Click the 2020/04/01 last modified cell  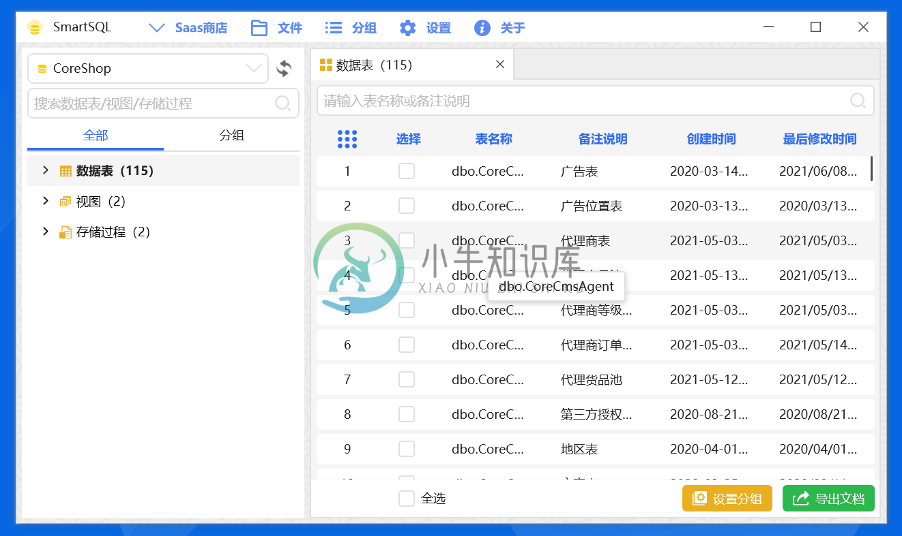pos(818,450)
